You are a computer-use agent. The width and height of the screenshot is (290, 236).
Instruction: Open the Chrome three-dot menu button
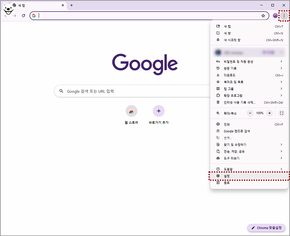point(284,16)
